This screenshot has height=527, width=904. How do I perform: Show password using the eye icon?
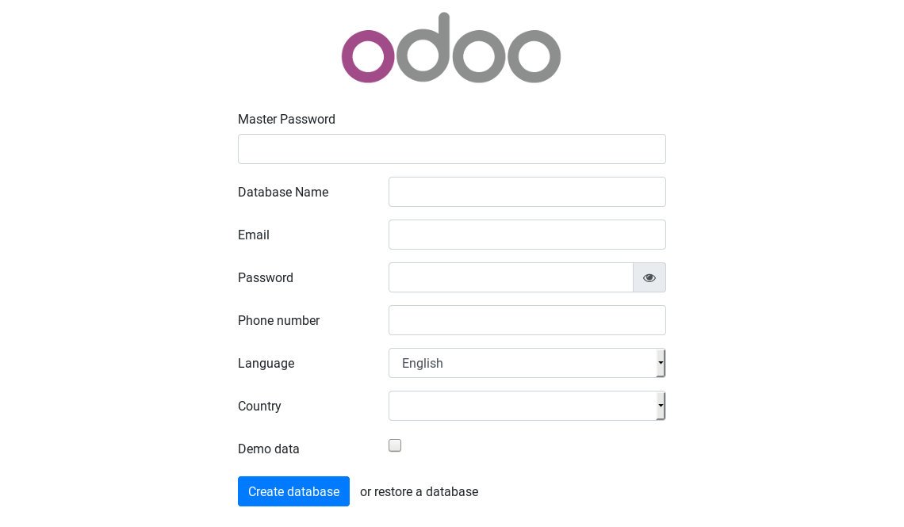click(649, 277)
